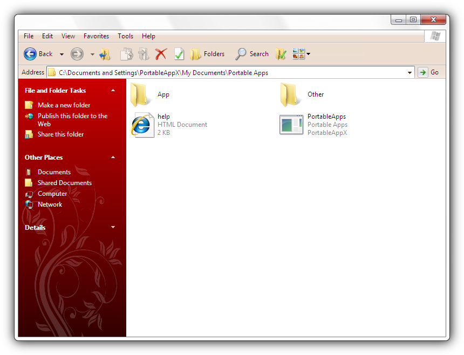Click the document checkmark Properties icon
Viewport: 464px width, 355px height.
[179, 54]
